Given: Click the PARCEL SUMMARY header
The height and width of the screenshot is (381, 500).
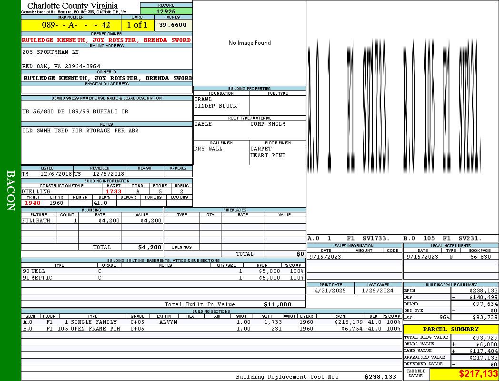Looking at the screenshot, I should (x=451, y=330).
